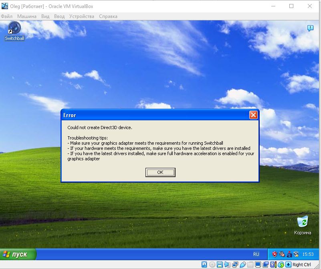Click the CPU virtualization indicator with load bar
This screenshot has height=269, width=321.
point(273,265)
